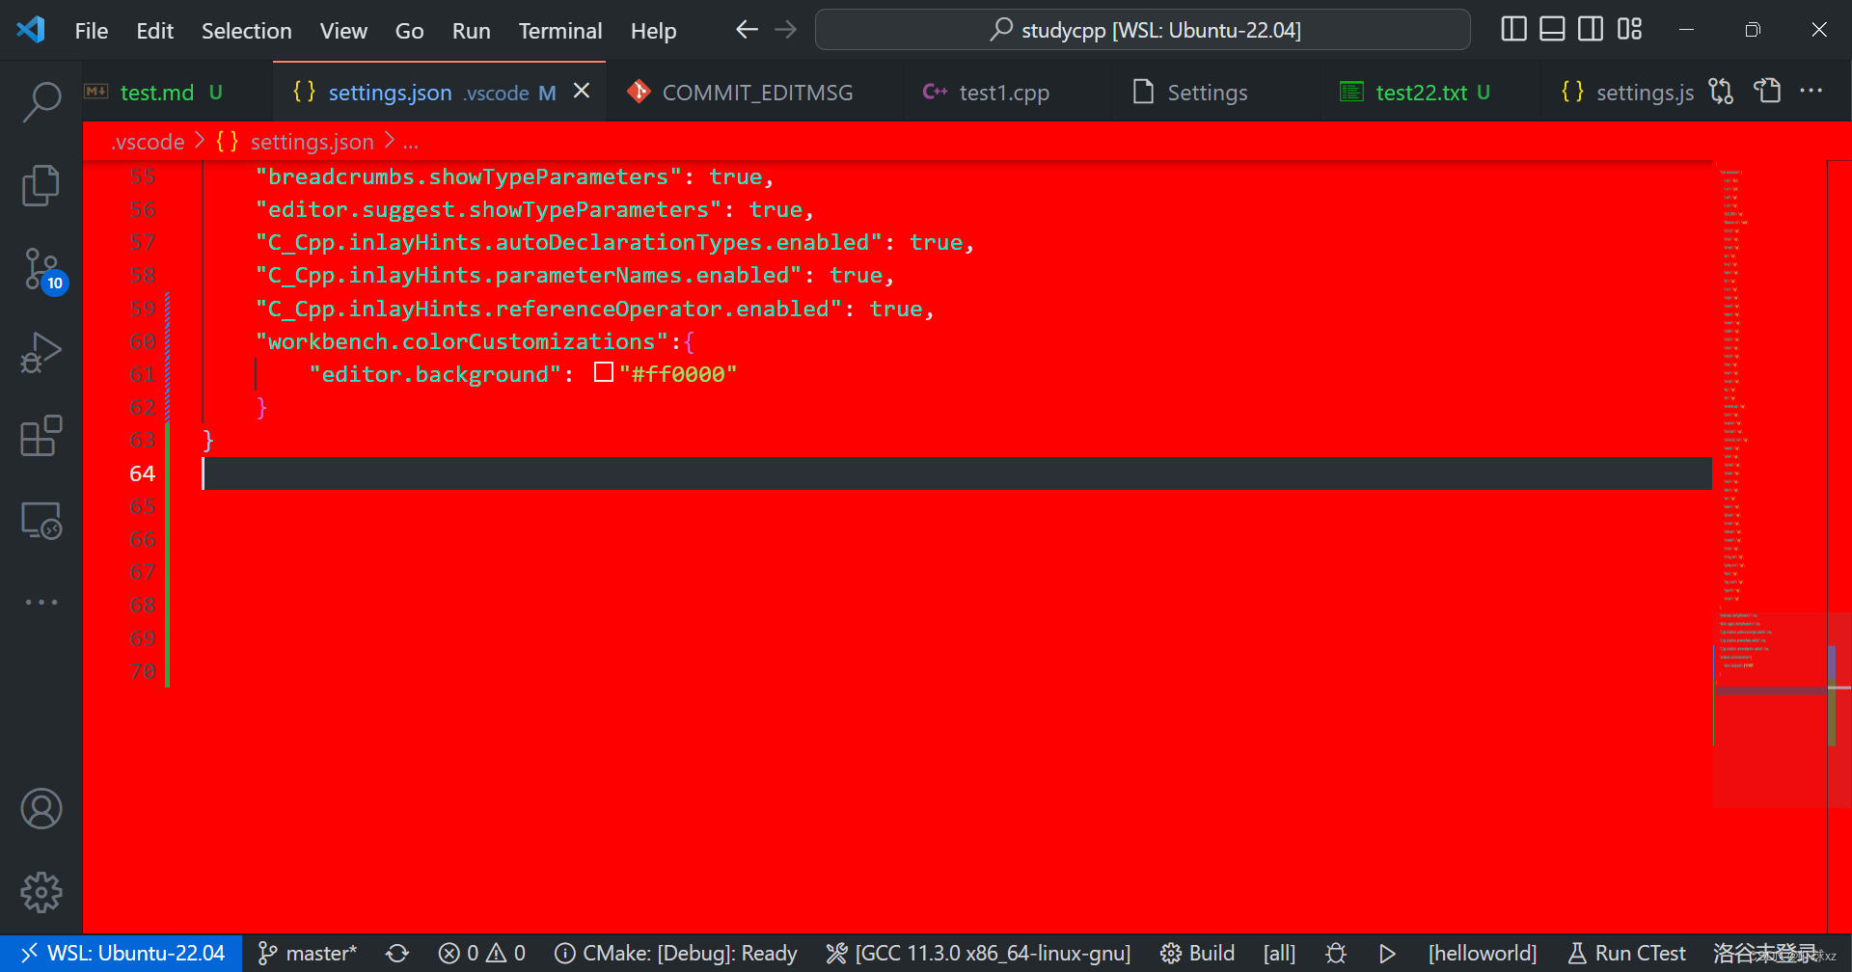Screen dimensions: 1852x972
Task: Click "editor.background" key text
Action: (x=435, y=374)
